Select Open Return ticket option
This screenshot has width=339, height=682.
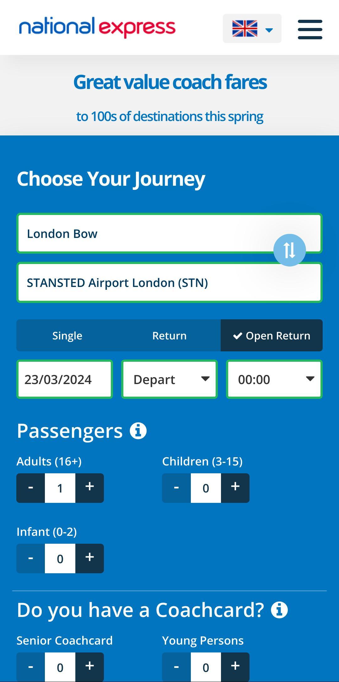pyautogui.click(x=272, y=335)
